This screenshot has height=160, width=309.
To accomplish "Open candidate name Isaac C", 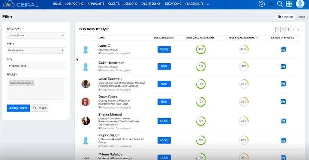I will pyautogui.click(x=104, y=45).
